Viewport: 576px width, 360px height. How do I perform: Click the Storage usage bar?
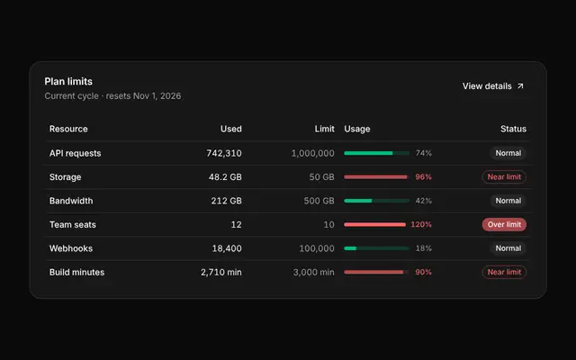pyautogui.click(x=376, y=177)
